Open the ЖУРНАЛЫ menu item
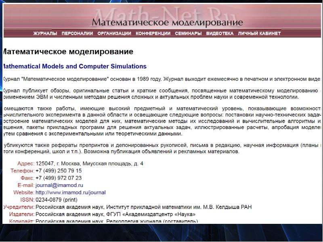 [x=45, y=33]
